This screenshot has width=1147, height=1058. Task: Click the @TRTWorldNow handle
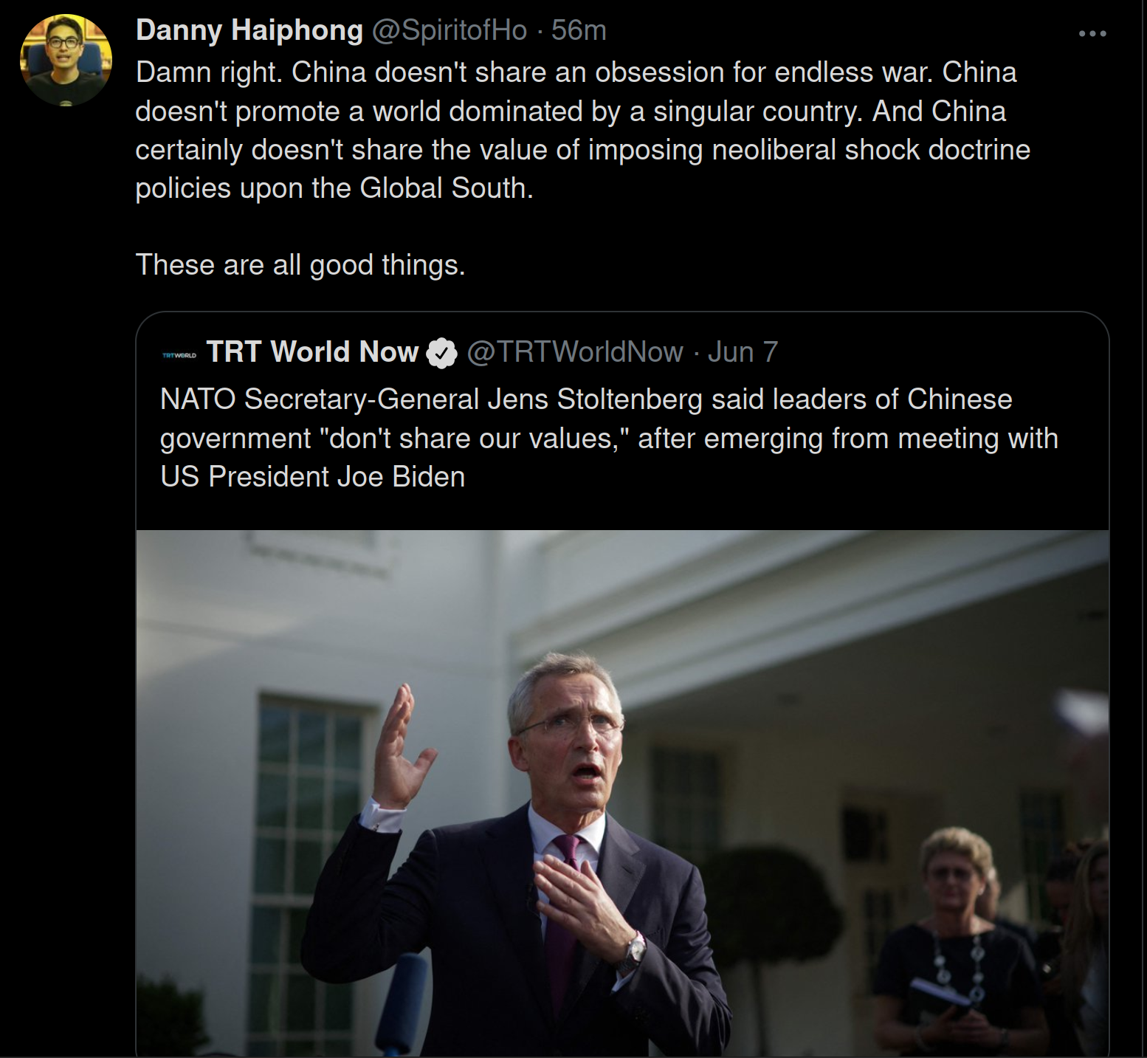[575, 352]
